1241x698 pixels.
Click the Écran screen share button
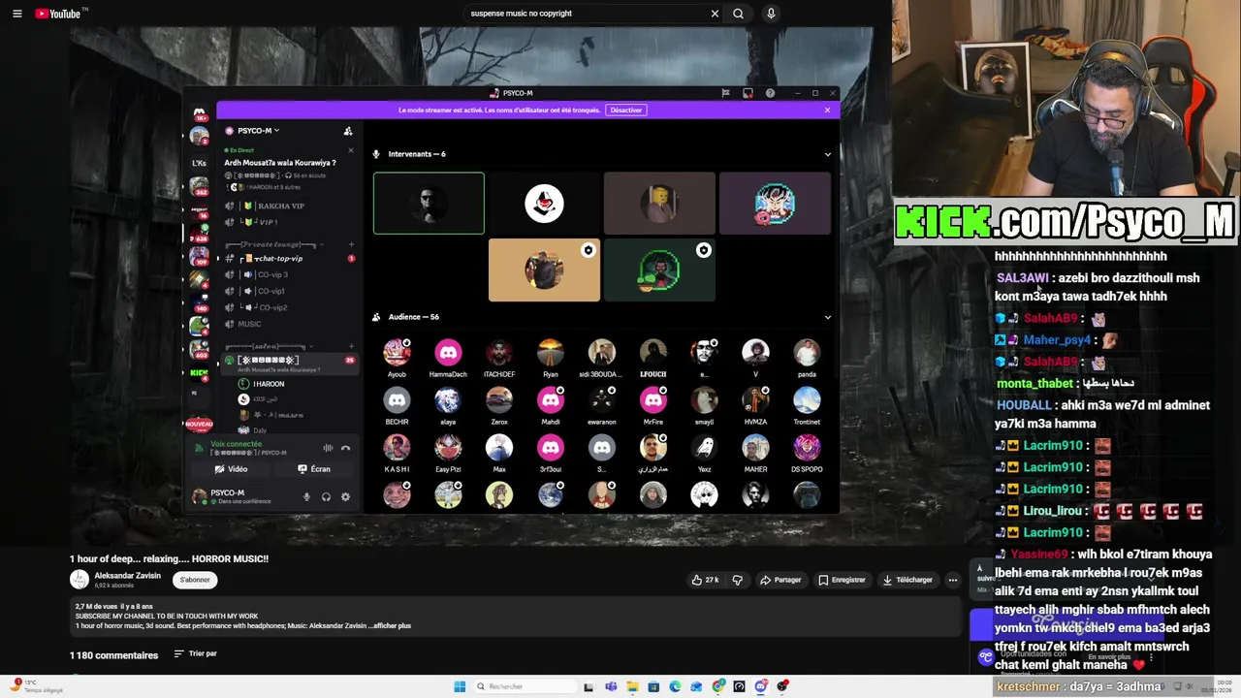(314, 469)
